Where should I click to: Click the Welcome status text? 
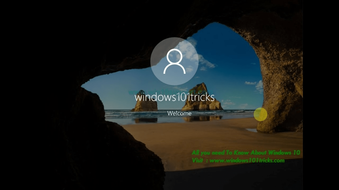180,113
